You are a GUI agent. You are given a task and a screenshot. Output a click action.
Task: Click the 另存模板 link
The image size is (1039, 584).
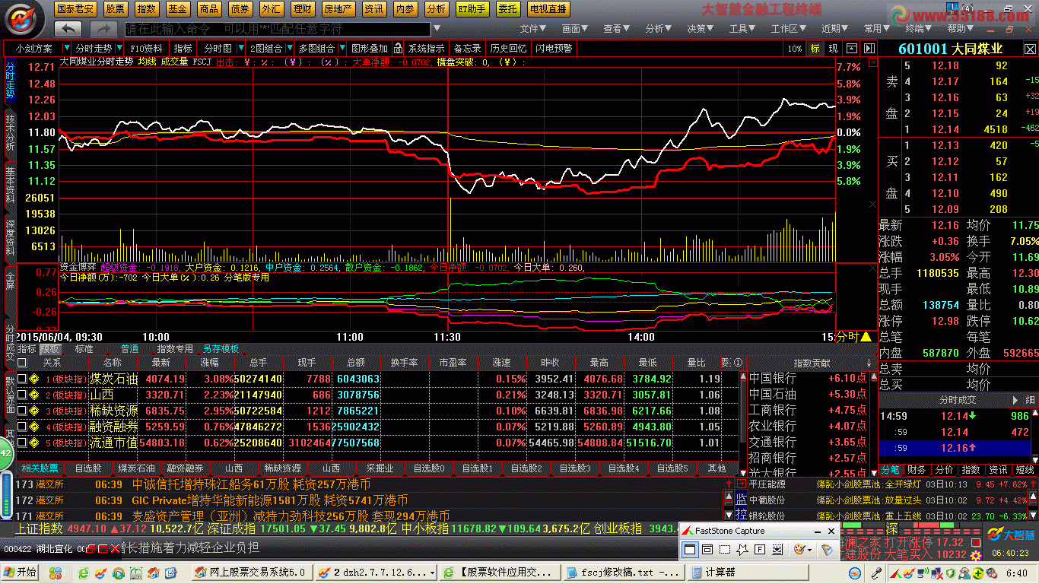click(221, 349)
